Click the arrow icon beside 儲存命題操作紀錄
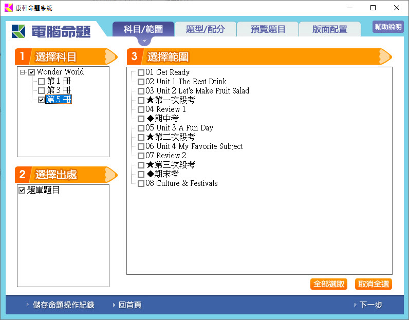Screen dimensions: 409x320 coord(28,305)
